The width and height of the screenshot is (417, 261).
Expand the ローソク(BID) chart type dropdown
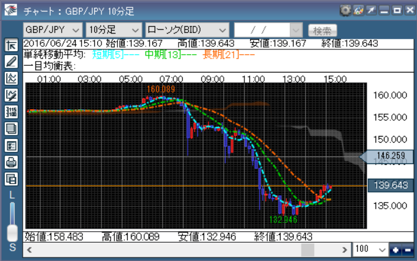pos(186,30)
